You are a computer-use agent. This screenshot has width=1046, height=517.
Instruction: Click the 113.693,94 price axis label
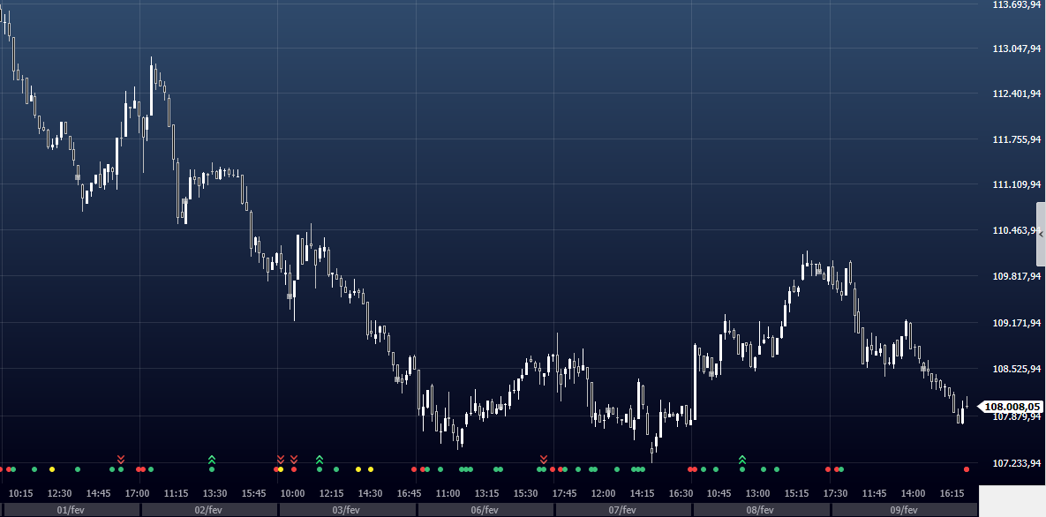click(x=1012, y=5)
